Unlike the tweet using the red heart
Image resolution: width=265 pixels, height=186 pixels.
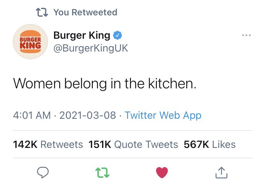pos(162,173)
